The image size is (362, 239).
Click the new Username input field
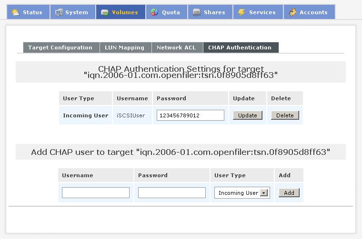click(x=96, y=192)
